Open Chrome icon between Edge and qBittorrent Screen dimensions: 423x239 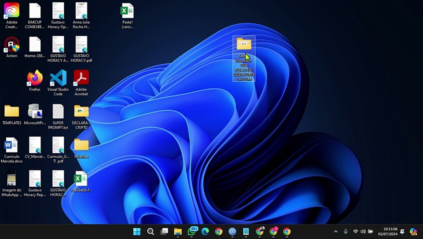[218, 231]
